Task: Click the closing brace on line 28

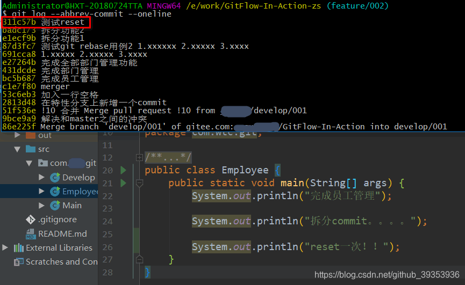Action: click(x=147, y=272)
